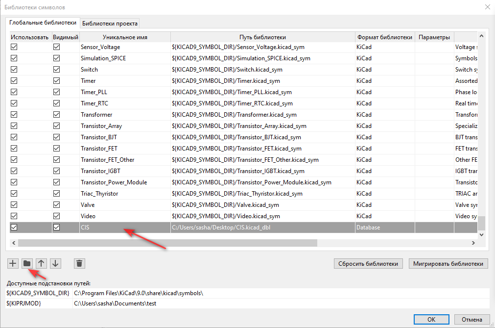Toggle Visible checkbox for the Video library
This screenshot has height=328, width=495.
(56, 216)
